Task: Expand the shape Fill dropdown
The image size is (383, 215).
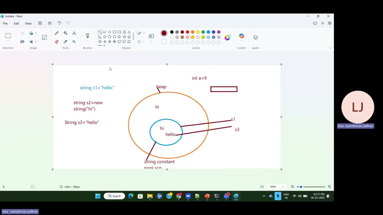Action: click(x=144, y=42)
